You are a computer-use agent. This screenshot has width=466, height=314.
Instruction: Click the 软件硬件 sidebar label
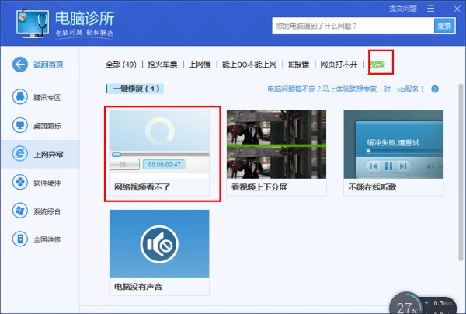[x=47, y=183]
